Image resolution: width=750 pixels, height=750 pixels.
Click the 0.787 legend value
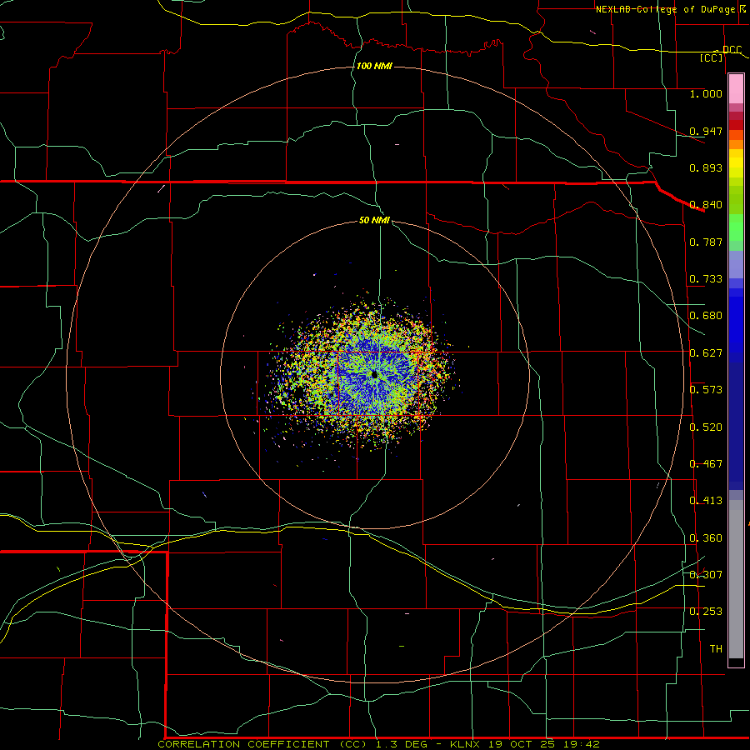coord(706,242)
